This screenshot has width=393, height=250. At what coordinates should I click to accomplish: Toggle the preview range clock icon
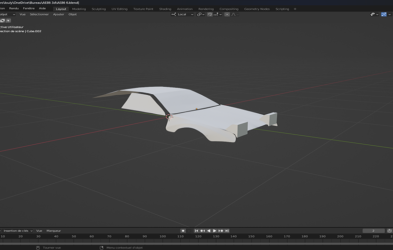(x=390, y=230)
